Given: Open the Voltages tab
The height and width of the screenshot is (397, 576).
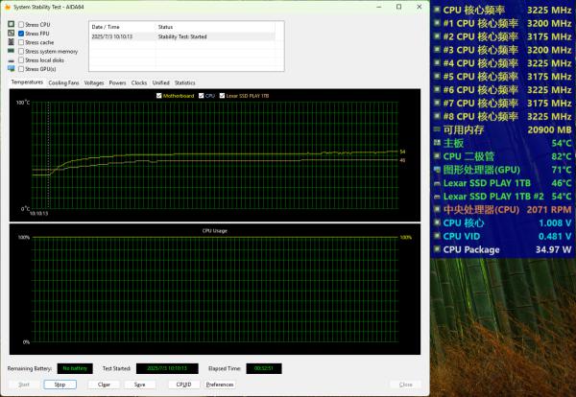Looking at the screenshot, I should click(94, 82).
